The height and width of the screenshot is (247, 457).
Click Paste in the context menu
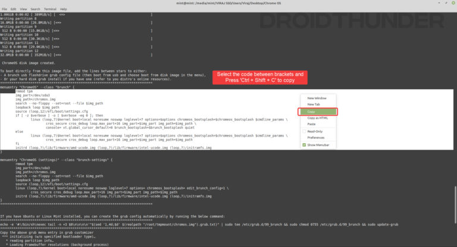pos(312,125)
